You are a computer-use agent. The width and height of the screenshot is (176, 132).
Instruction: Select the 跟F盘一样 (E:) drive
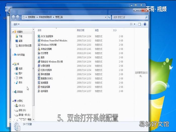click(23, 115)
